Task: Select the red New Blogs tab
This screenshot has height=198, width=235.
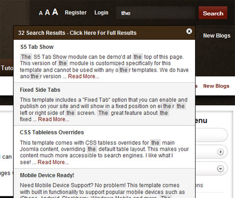Action: click(216, 86)
